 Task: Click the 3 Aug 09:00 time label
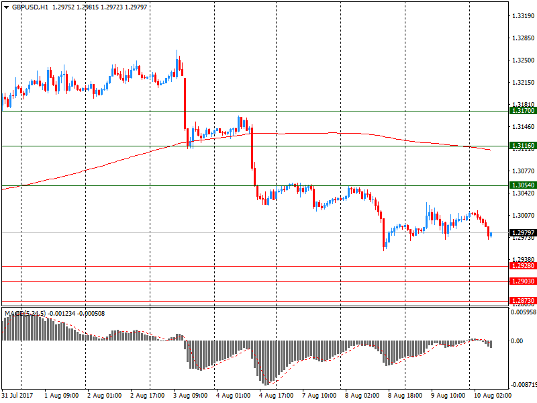(190, 396)
